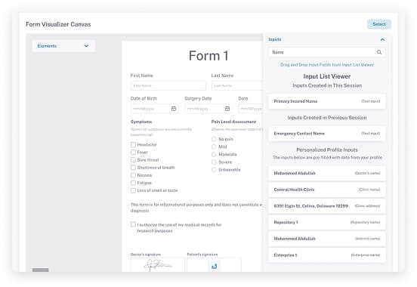417x287 pixels.
Task: Click the drag and drop hint text
Action: [x=327, y=65]
